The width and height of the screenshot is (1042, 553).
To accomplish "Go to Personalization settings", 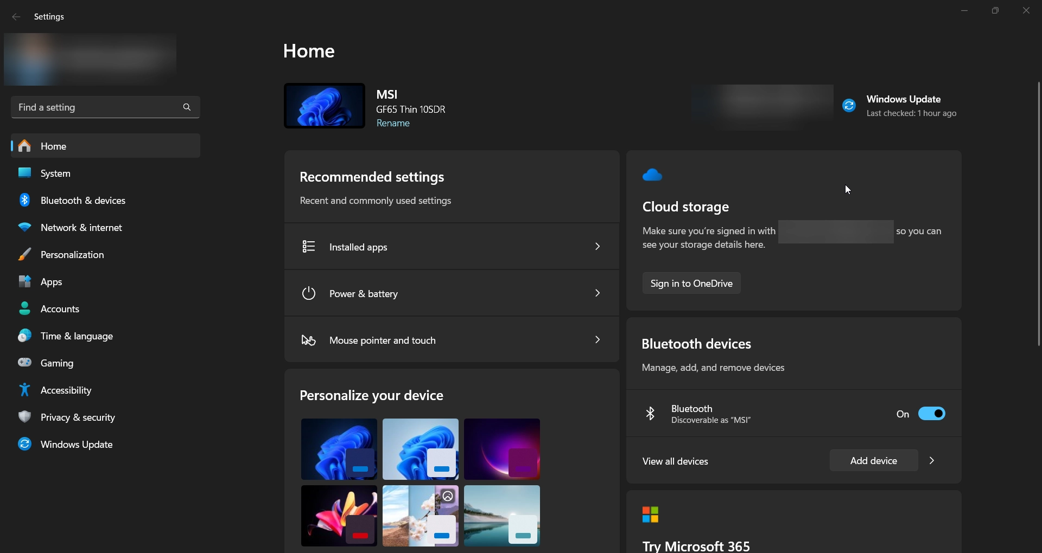I will click(x=105, y=254).
